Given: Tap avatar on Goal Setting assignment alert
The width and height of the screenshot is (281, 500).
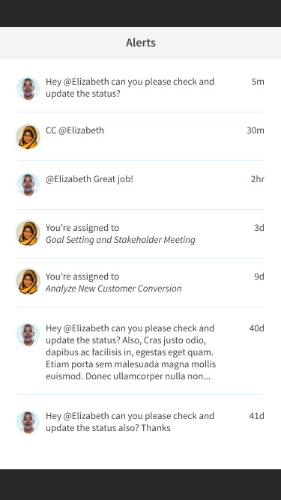Looking at the screenshot, I should 28,233.
